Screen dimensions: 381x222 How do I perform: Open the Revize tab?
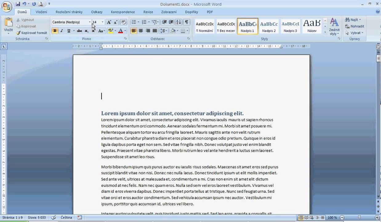[x=148, y=12]
